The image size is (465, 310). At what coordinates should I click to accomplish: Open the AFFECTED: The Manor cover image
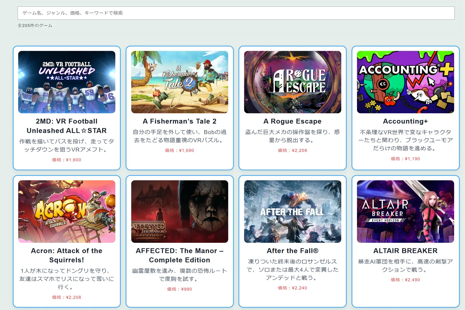pos(180,212)
